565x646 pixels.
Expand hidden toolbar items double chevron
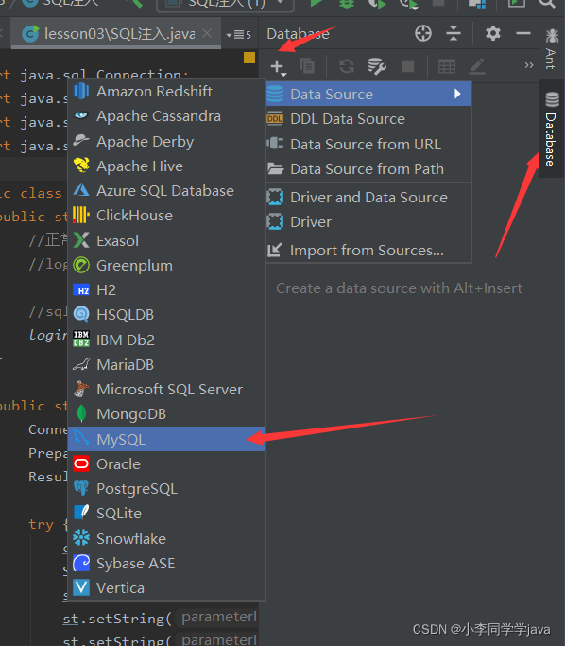tap(529, 65)
